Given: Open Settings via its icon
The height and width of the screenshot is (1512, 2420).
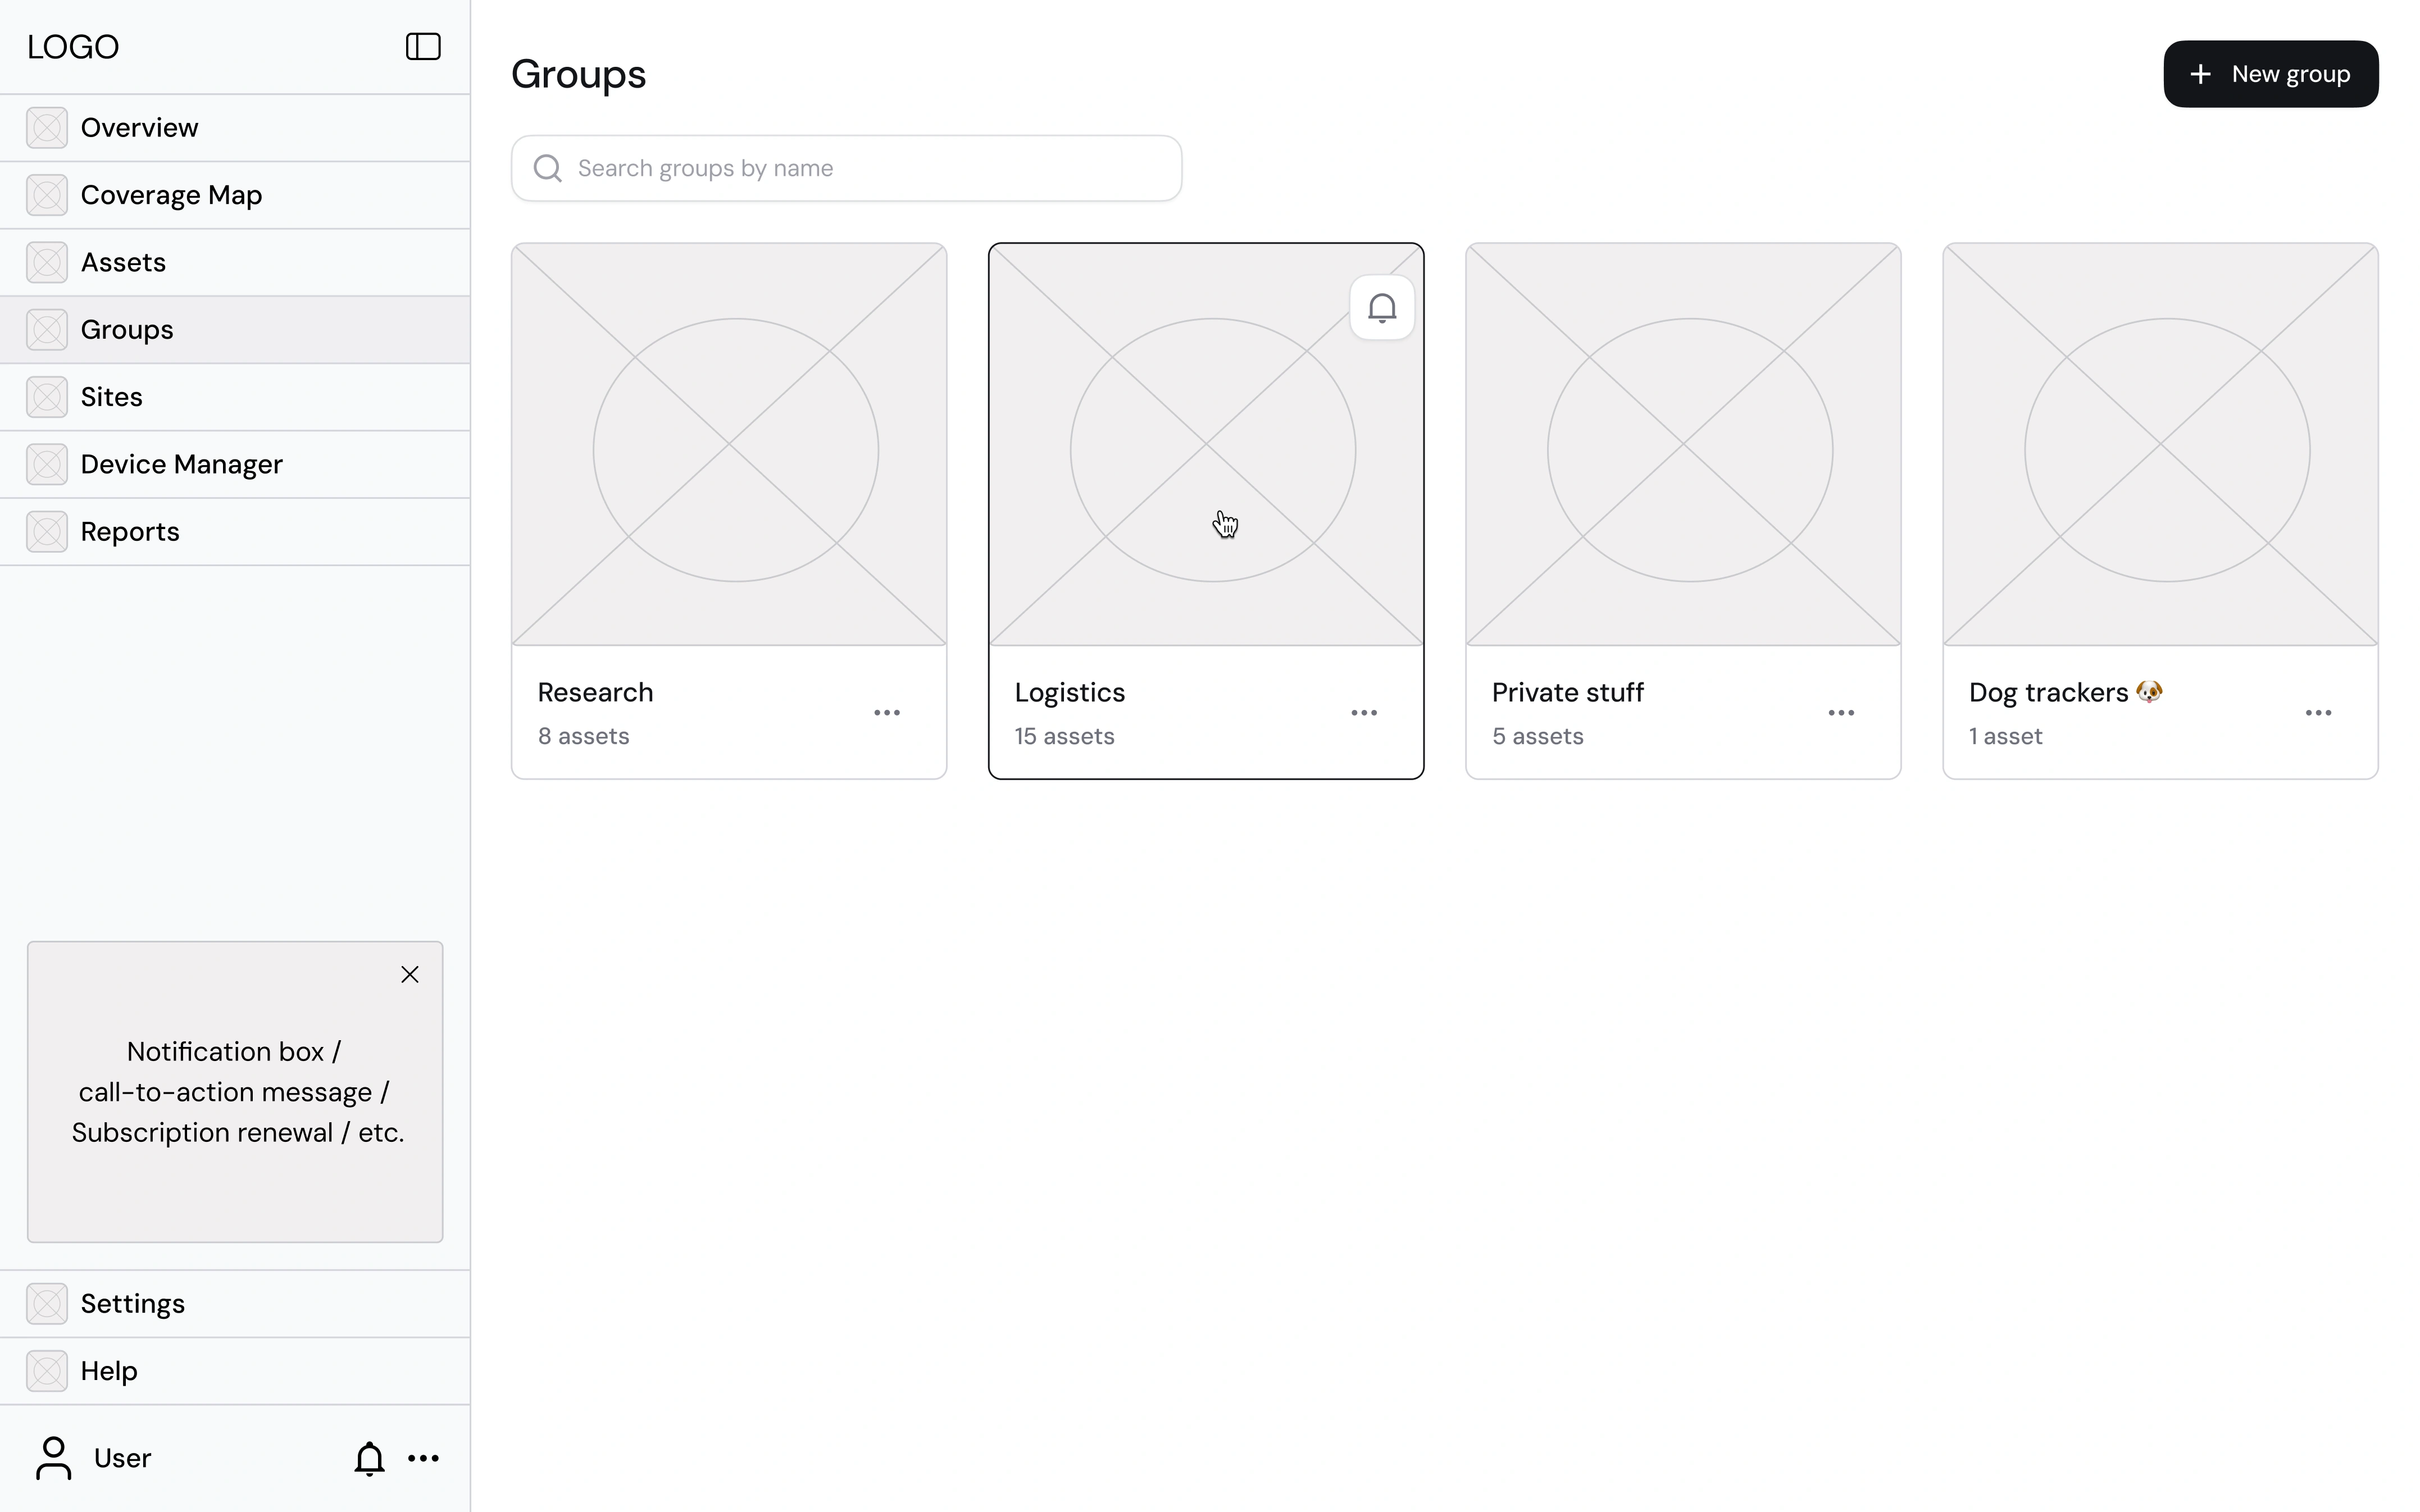Looking at the screenshot, I should [45, 1303].
